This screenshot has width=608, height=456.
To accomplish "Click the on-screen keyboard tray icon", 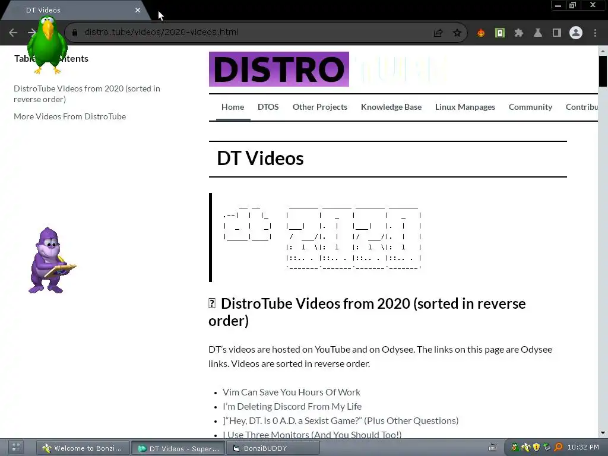I will click(x=492, y=448).
